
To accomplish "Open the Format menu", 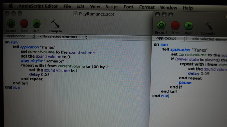I will pyautogui.click(x=147, y=7).
